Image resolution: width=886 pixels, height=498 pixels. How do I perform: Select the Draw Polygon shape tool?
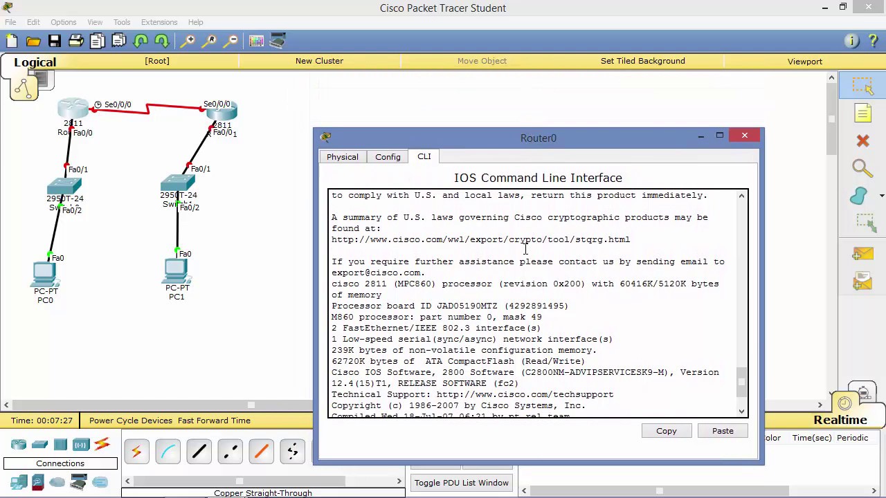859,196
